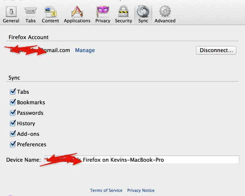Screen dimensions: 245x196
Task: Click the "Sync" section heading text
Action: [14, 78]
